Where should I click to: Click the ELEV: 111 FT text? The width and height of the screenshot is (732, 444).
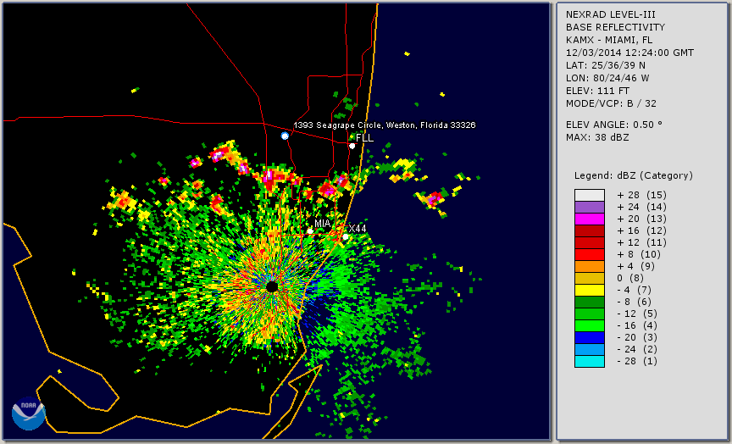(x=597, y=91)
